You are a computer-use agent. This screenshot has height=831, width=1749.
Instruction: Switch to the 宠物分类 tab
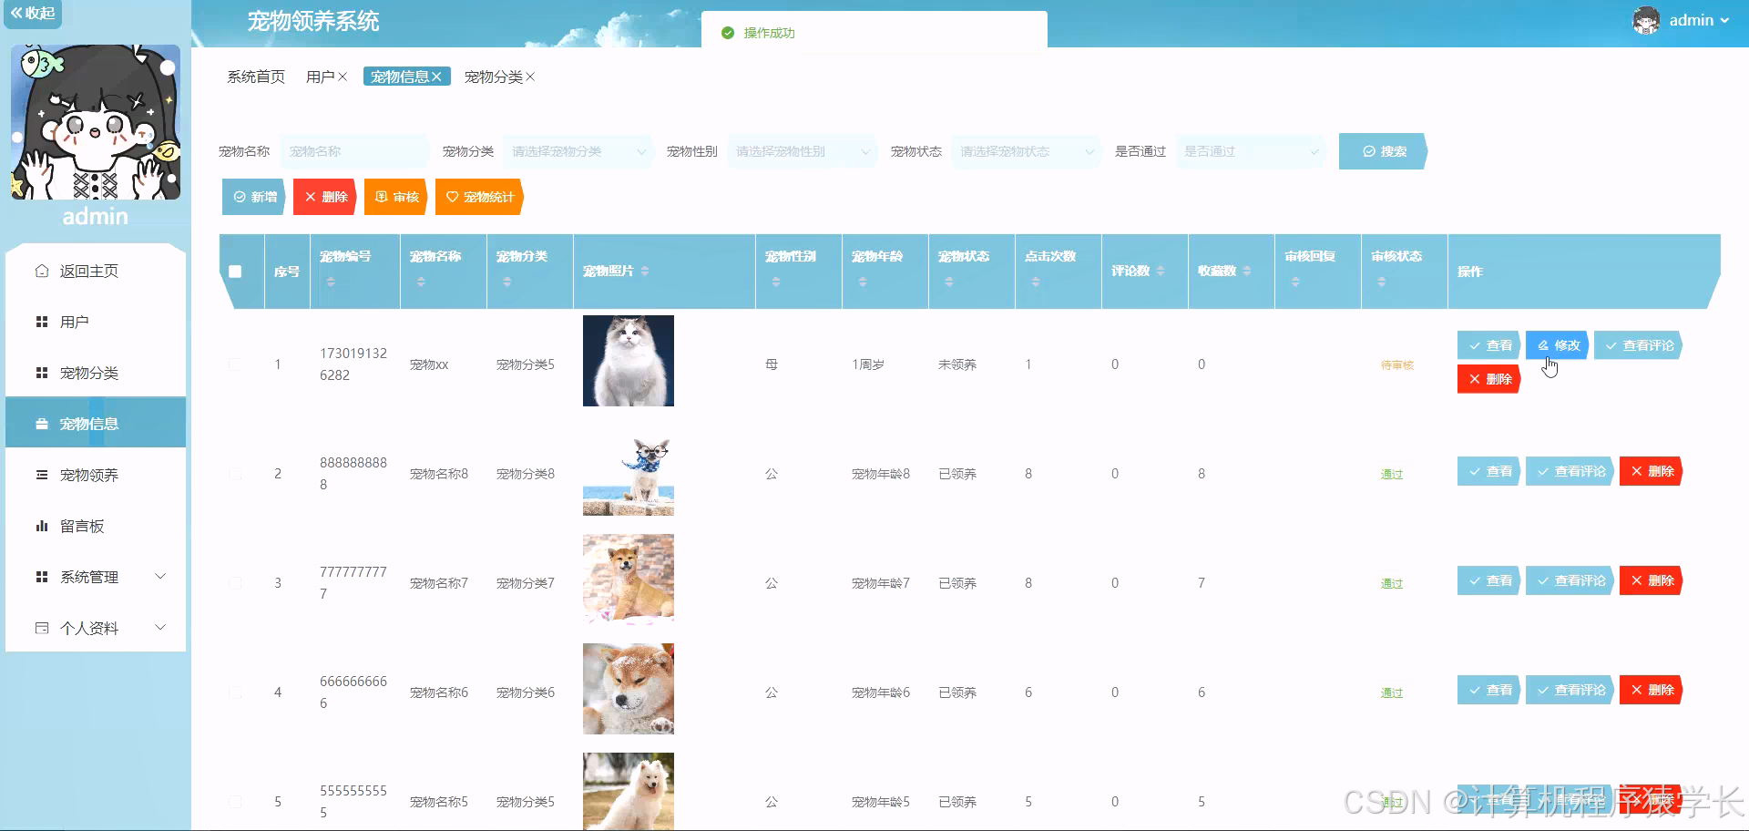click(493, 77)
